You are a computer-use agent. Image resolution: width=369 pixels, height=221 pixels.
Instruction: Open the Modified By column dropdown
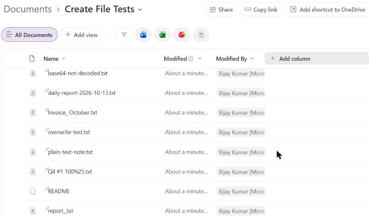click(252, 59)
